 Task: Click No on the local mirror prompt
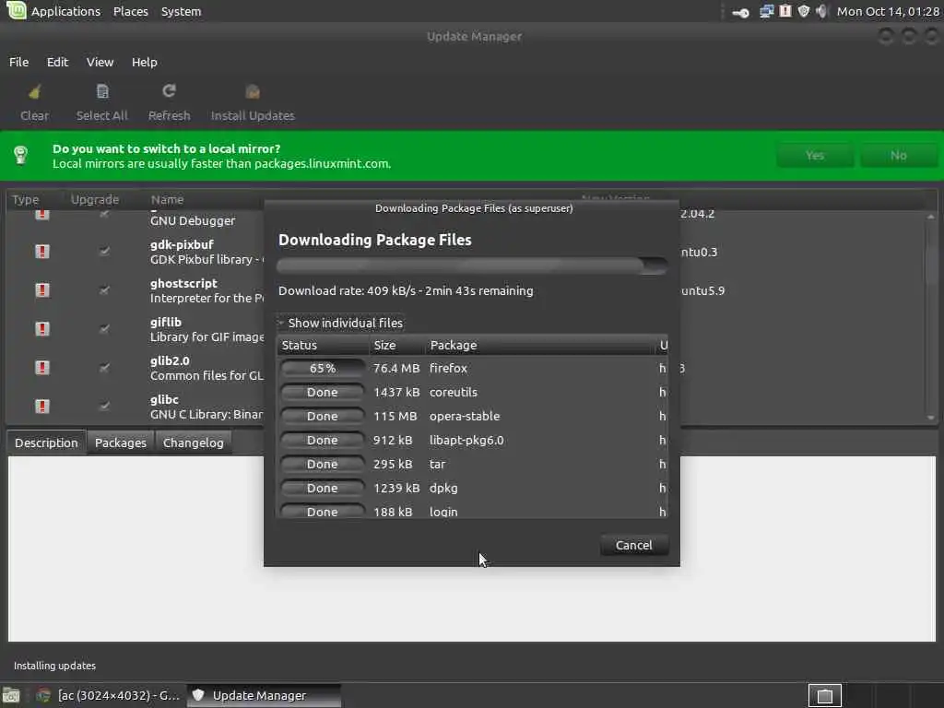pyautogui.click(x=898, y=155)
